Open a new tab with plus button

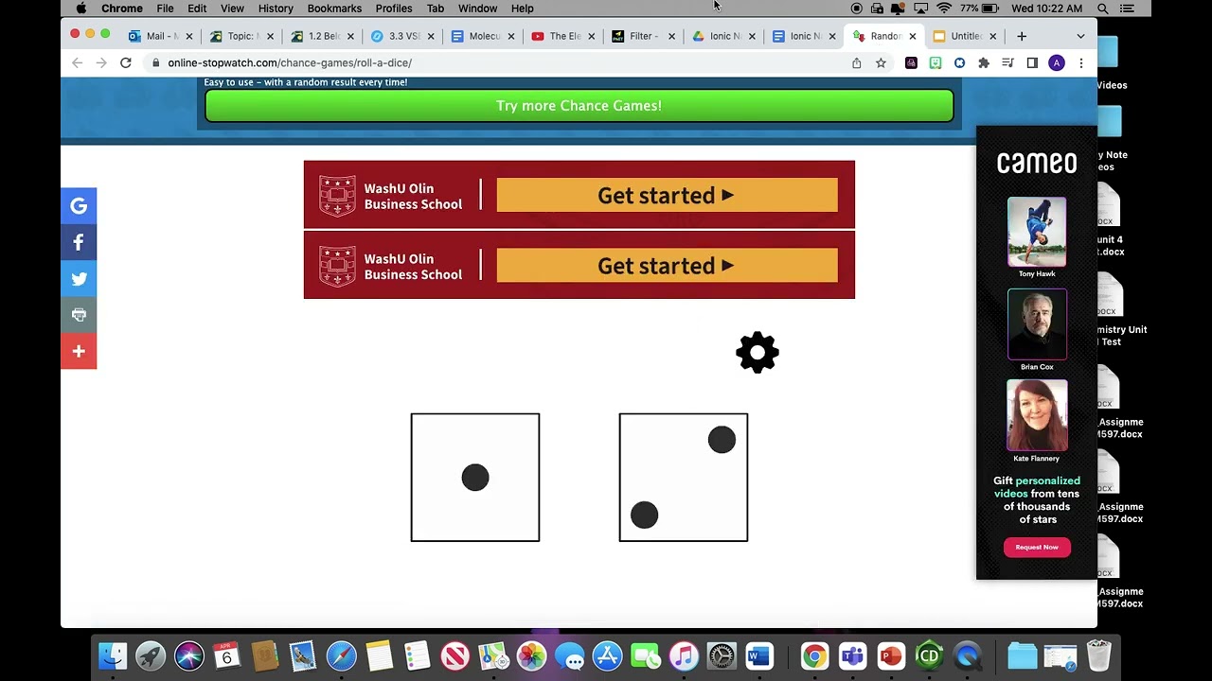tap(1022, 36)
